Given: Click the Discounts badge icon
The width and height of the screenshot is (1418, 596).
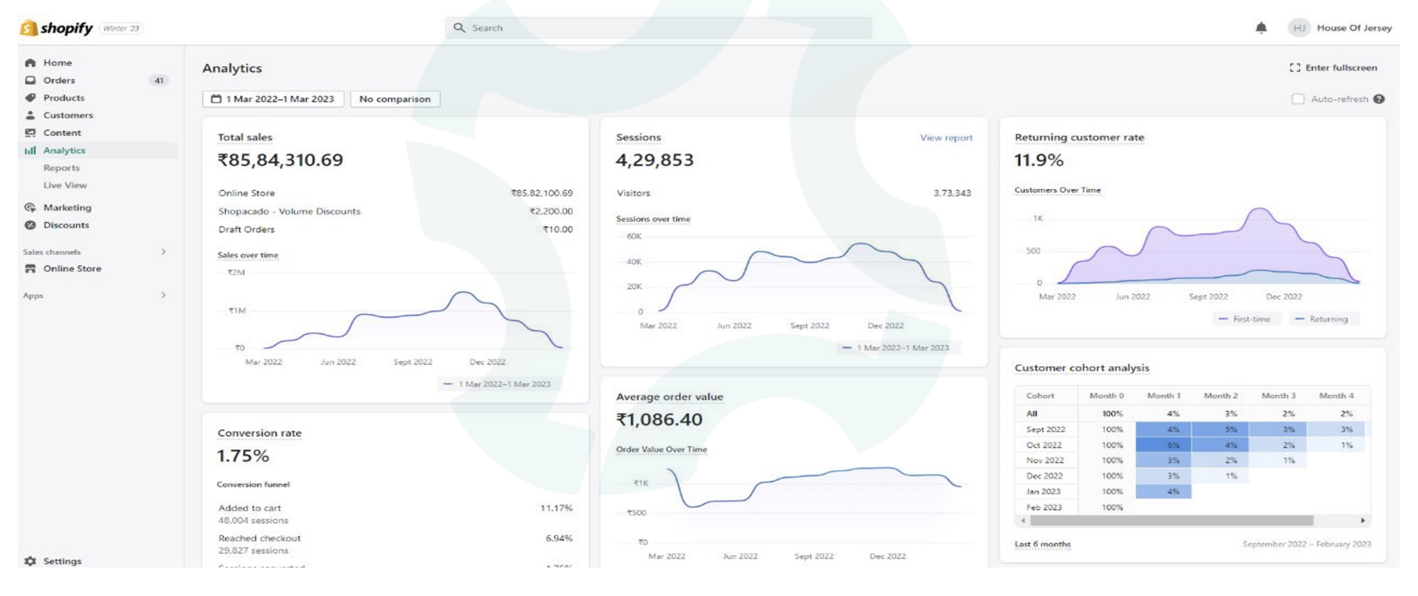Looking at the screenshot, I should (x=30, y=225).
